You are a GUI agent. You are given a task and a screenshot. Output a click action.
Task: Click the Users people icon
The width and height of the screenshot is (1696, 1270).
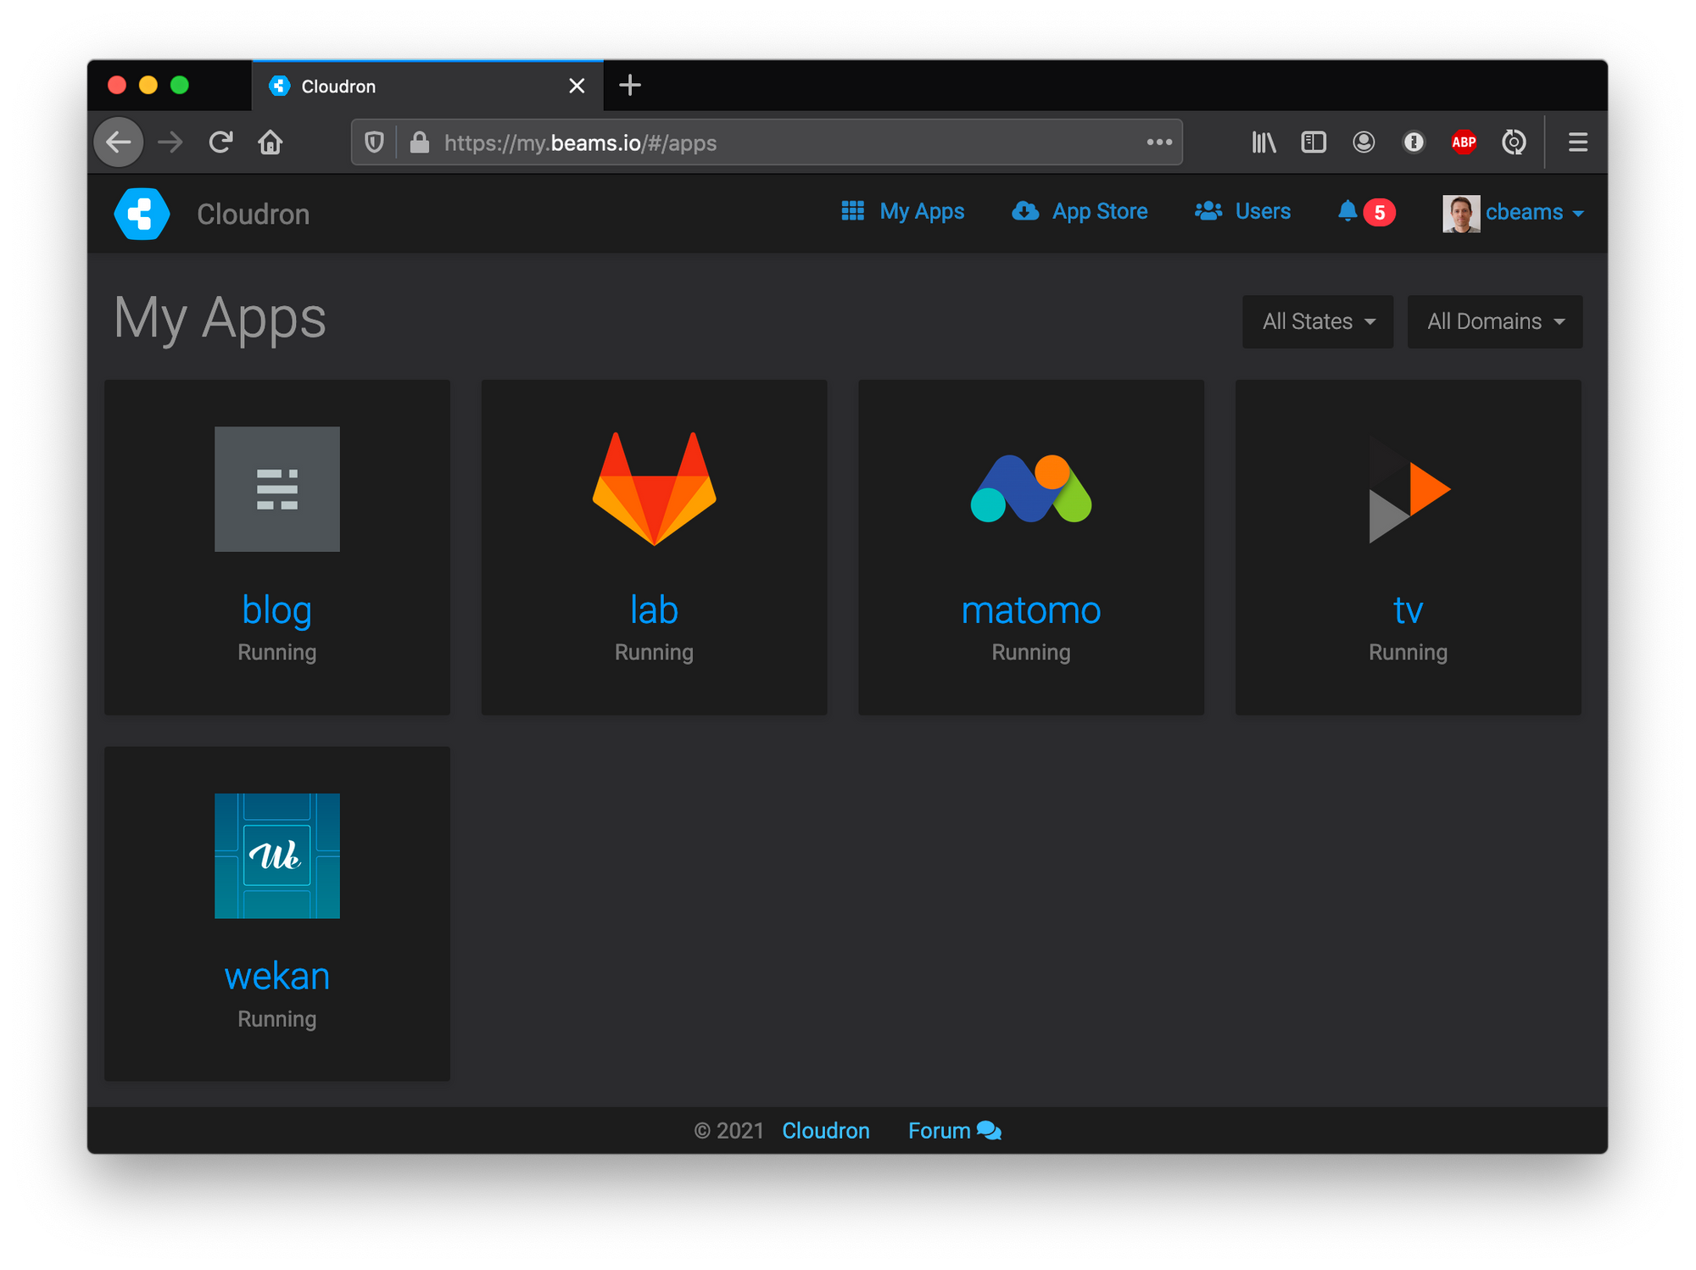tap(1208, 211)
